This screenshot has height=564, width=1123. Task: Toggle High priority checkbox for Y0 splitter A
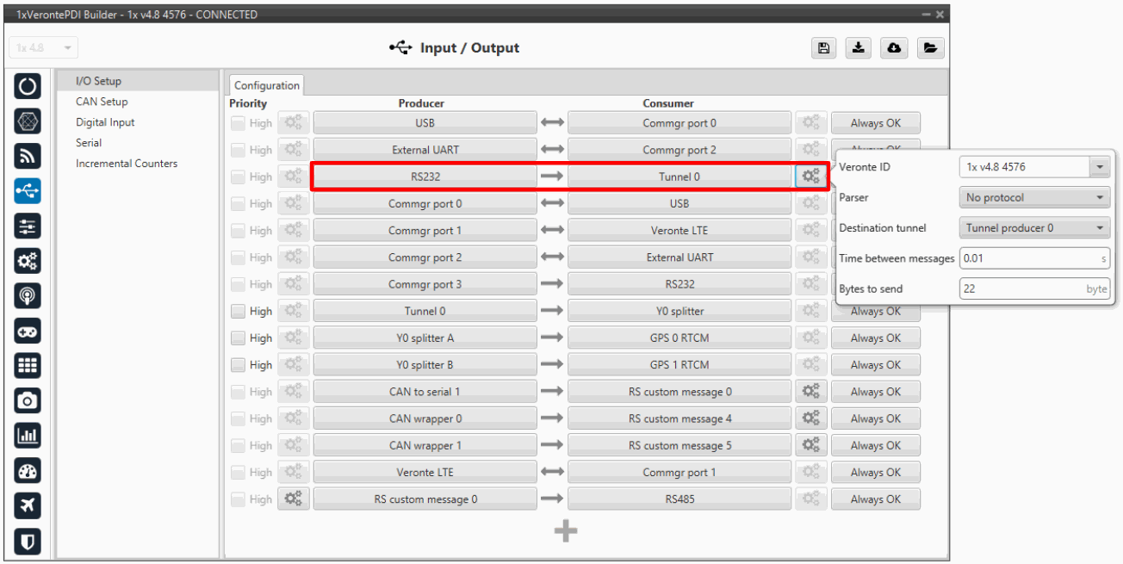click(239, 338)
